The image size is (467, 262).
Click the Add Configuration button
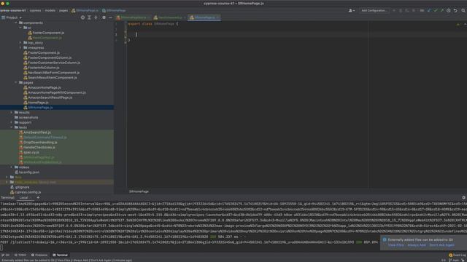(374, 10)
